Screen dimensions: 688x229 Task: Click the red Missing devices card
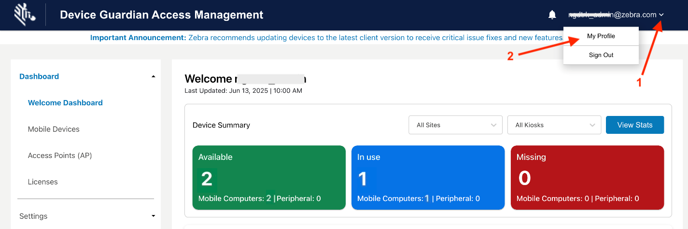587,178
